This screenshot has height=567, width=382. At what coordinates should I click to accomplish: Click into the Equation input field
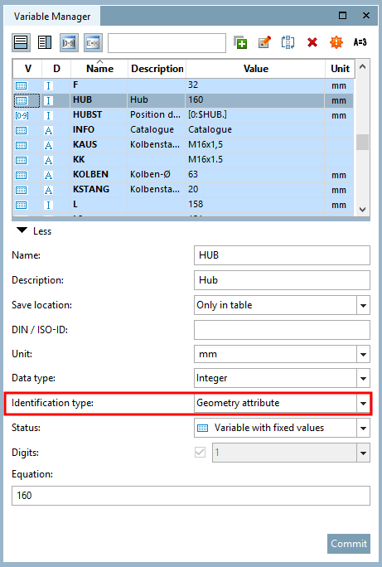pyautogui.click(x=191, y=496)
